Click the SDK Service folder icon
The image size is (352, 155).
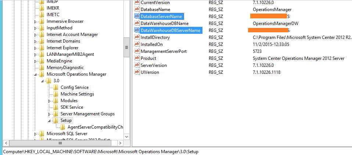click(x=56, y=108)
